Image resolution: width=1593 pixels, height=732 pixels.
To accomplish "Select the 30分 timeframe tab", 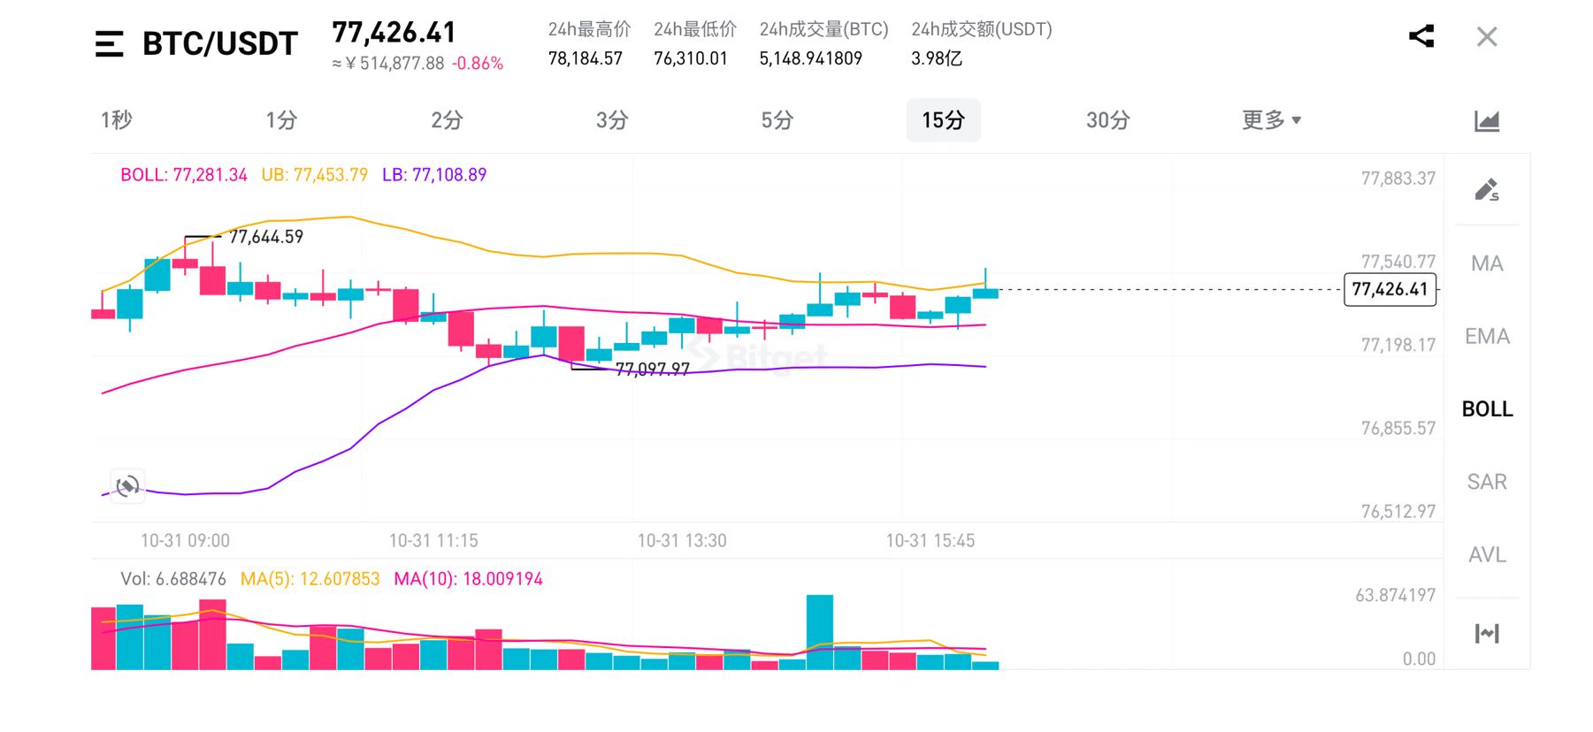I will tap(1108, 120).
